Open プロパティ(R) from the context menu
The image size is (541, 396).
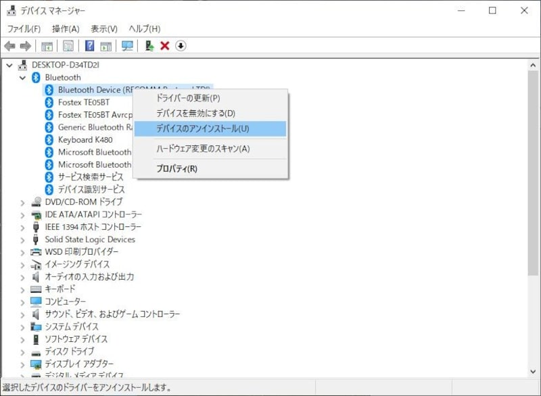click(177, 169)
